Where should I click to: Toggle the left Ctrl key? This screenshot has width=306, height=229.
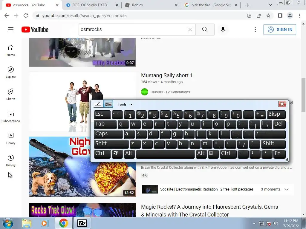[x=102, y=154]
